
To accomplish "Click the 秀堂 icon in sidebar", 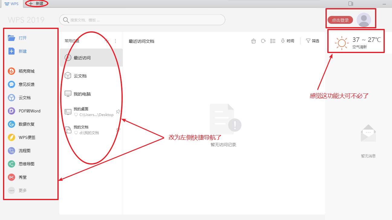I will point(11,177).
